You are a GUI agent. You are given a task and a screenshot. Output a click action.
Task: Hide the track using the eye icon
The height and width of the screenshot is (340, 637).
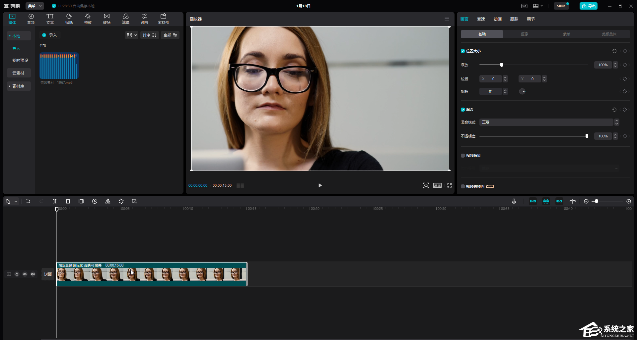[x=25, y=274]
